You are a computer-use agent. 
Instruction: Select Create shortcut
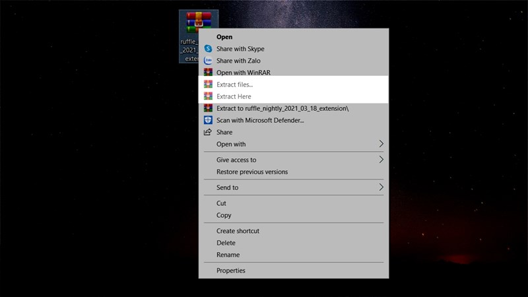tap(294, 230)
